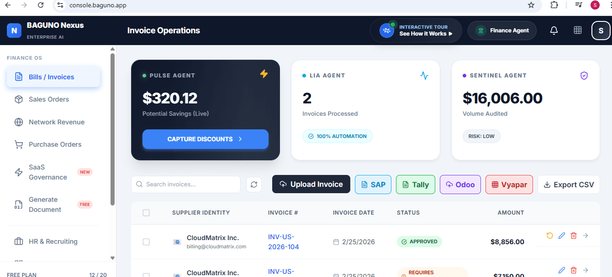The height and width of the screenshot is (277, 612).
Task: Click the Upload Invoice button
Action: 311,185
